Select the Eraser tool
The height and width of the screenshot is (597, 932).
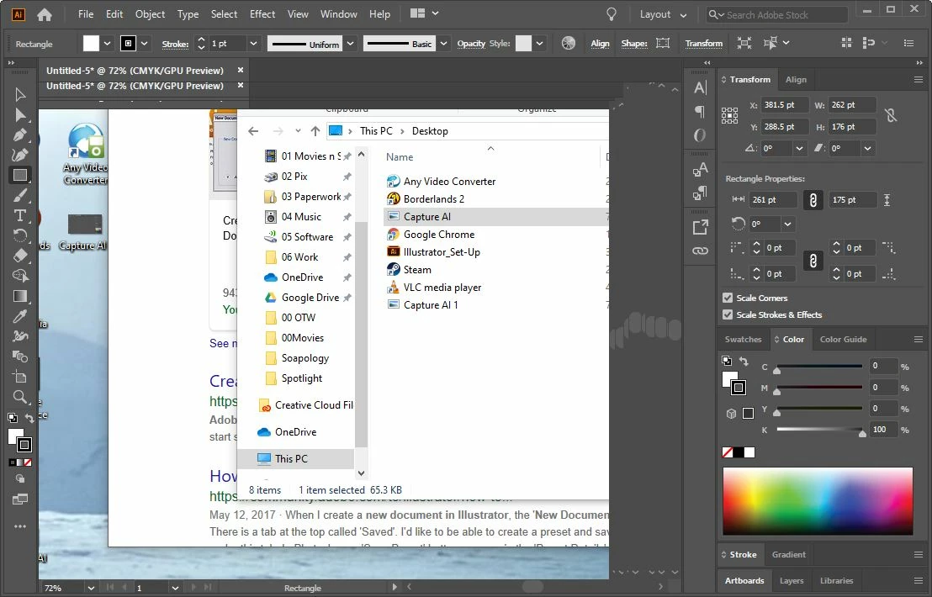pyautogui.click(x=19, y=256)
